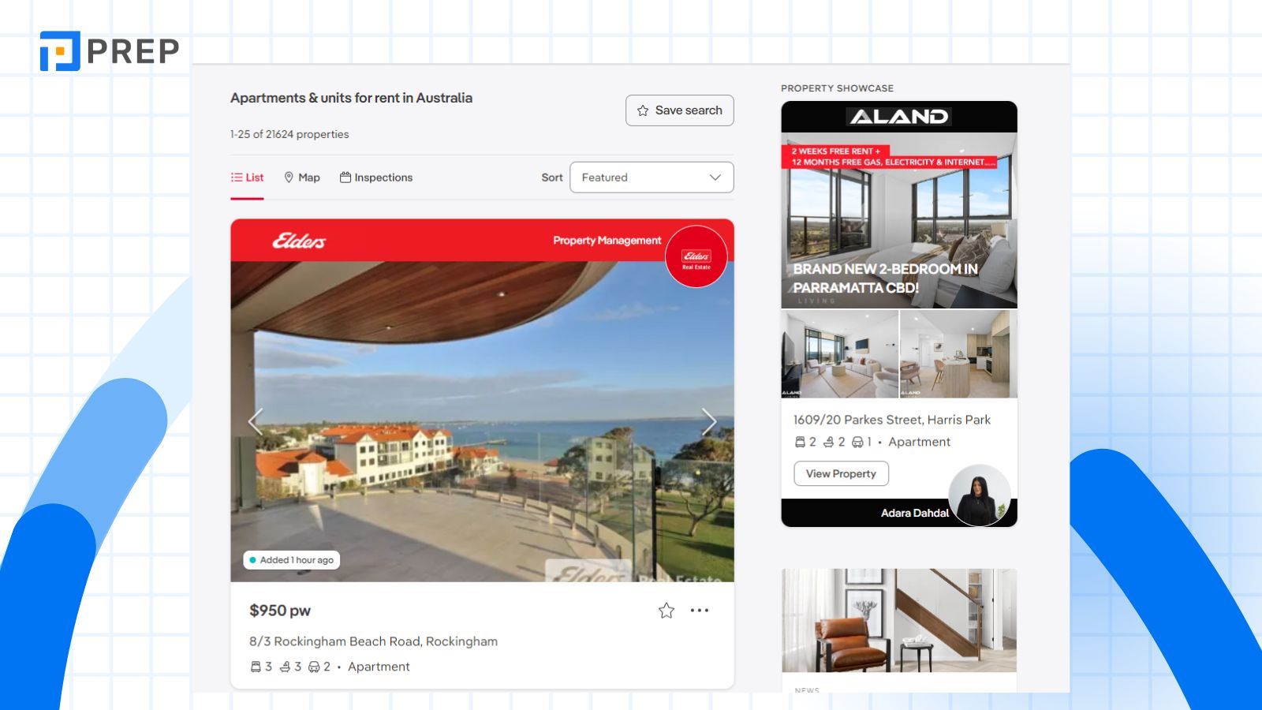Open the Inspections tab
Screen dimensions: 1262x710
coord(376,177)
